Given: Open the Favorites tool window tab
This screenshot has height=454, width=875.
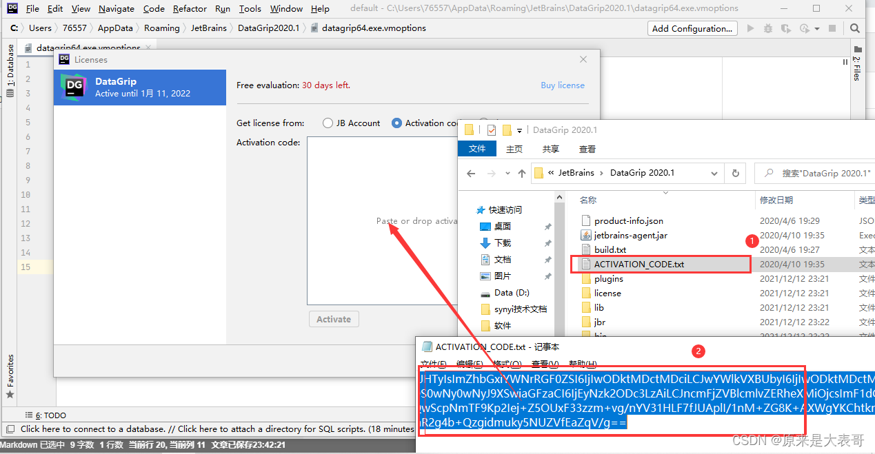Looking at the screenshot, I should pyautogui.click(x=10, y=375).
